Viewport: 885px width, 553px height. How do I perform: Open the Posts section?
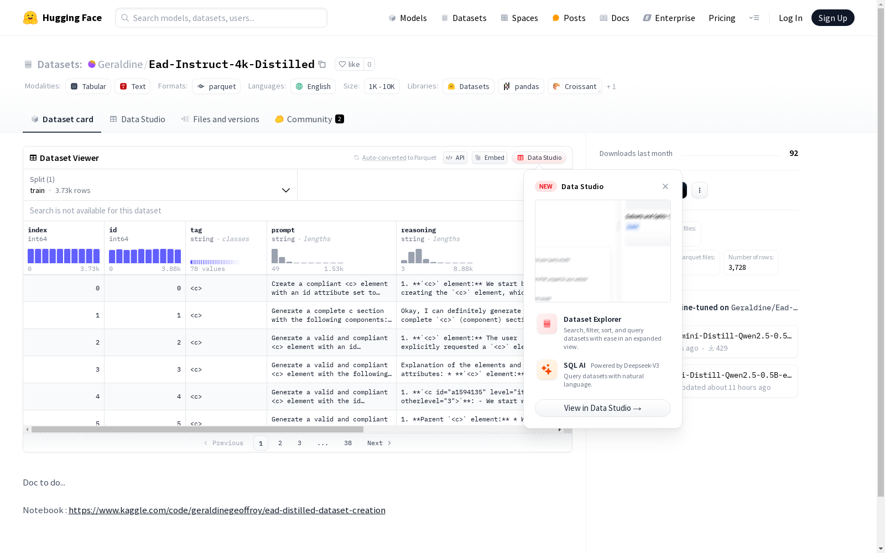[569, 18]
